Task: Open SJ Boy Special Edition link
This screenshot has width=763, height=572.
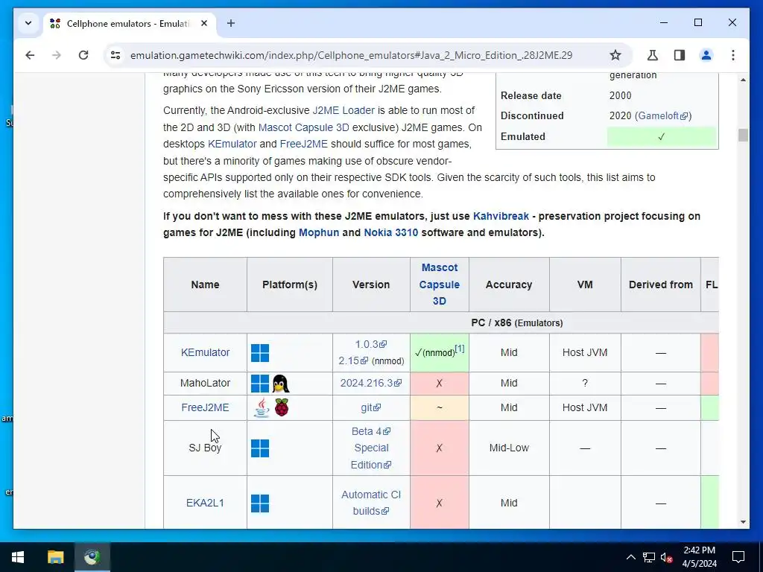Action: click(371, 457)
